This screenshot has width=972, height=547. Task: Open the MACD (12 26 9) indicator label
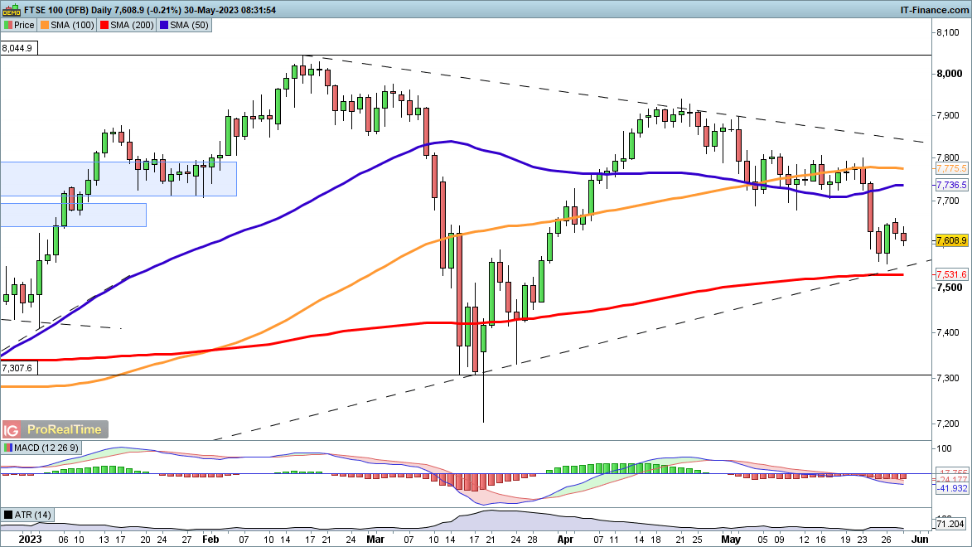point(46,448)
